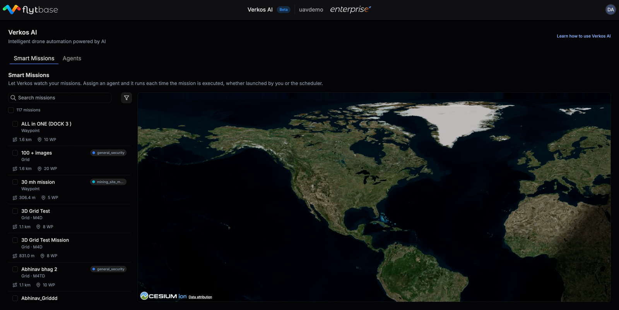The height and width of the screenshot is (310, 619).
Task: Click the mining_site_m... agent tag
Action: pyautogui.click(x=108, y=182)
